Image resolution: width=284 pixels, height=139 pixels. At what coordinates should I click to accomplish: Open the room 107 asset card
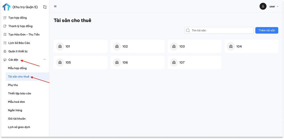coord(194,62)
